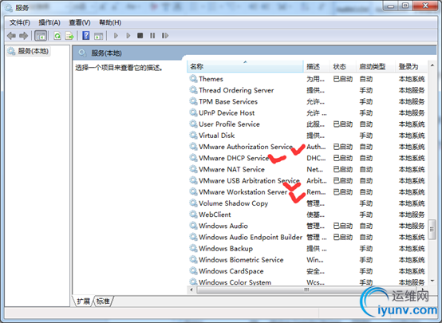Minimize the 服务 window

point(391,6)
